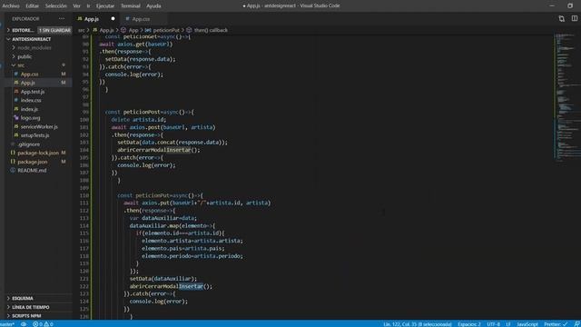Restore the window with the maximize button
The image size is (581, 327).
pos(570,5)
